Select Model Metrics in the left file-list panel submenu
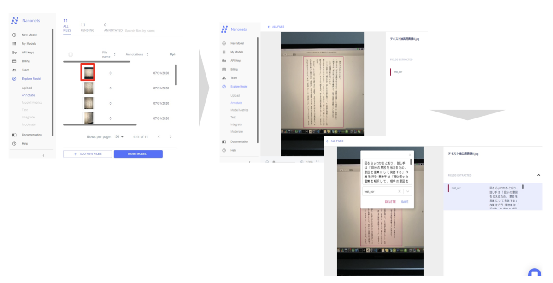 [32, 103]
